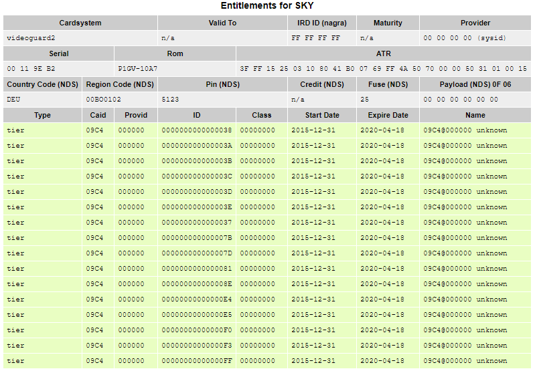Viewport: 539px width, 373px height.
Task: Select the Country Code (NDS) header
Action: [x=43, y=84]
